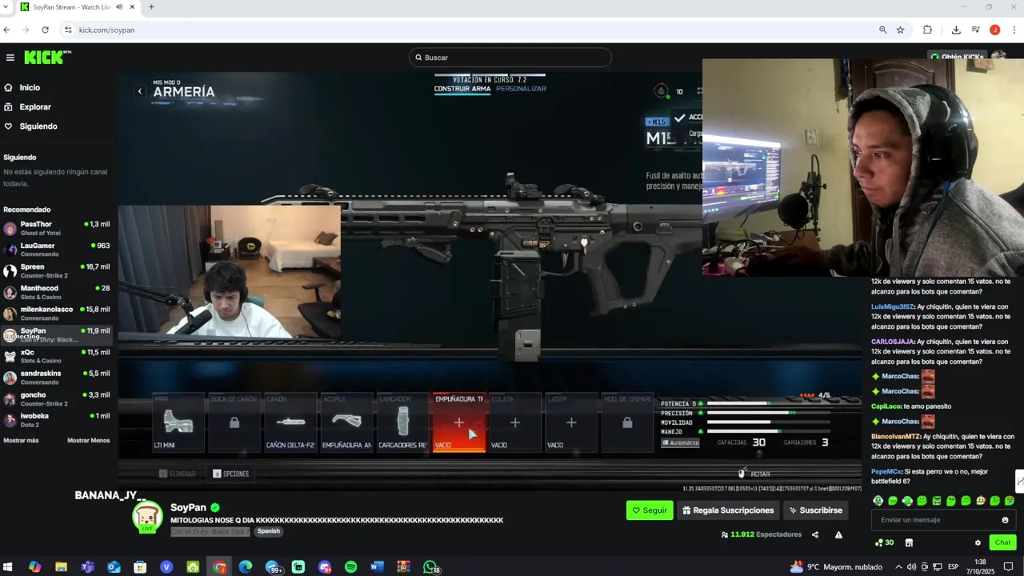Screen dimensions: 1024x576
Task: Click the Armería back arrow in stream
Action: [x=139, y=92]
